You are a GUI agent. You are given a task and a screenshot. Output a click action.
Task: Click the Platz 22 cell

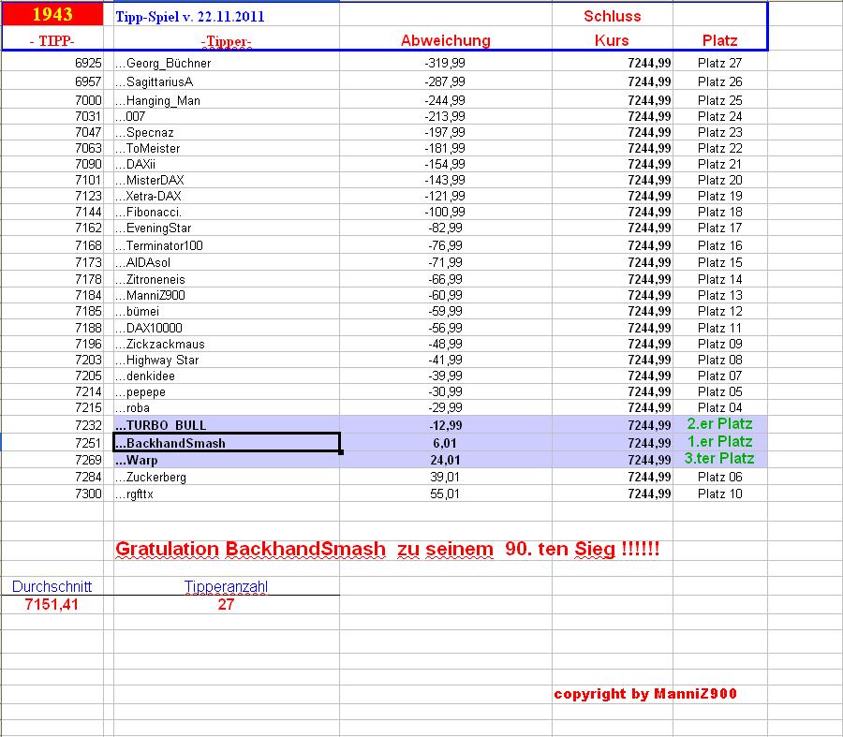point(720,148)
